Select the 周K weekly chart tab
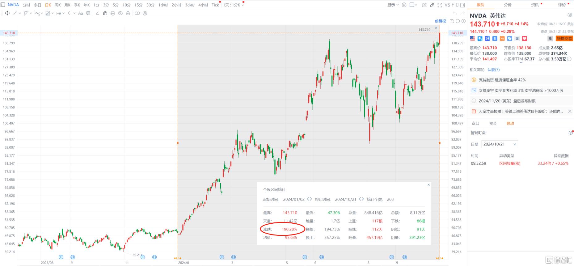 [x=58, y=5]
